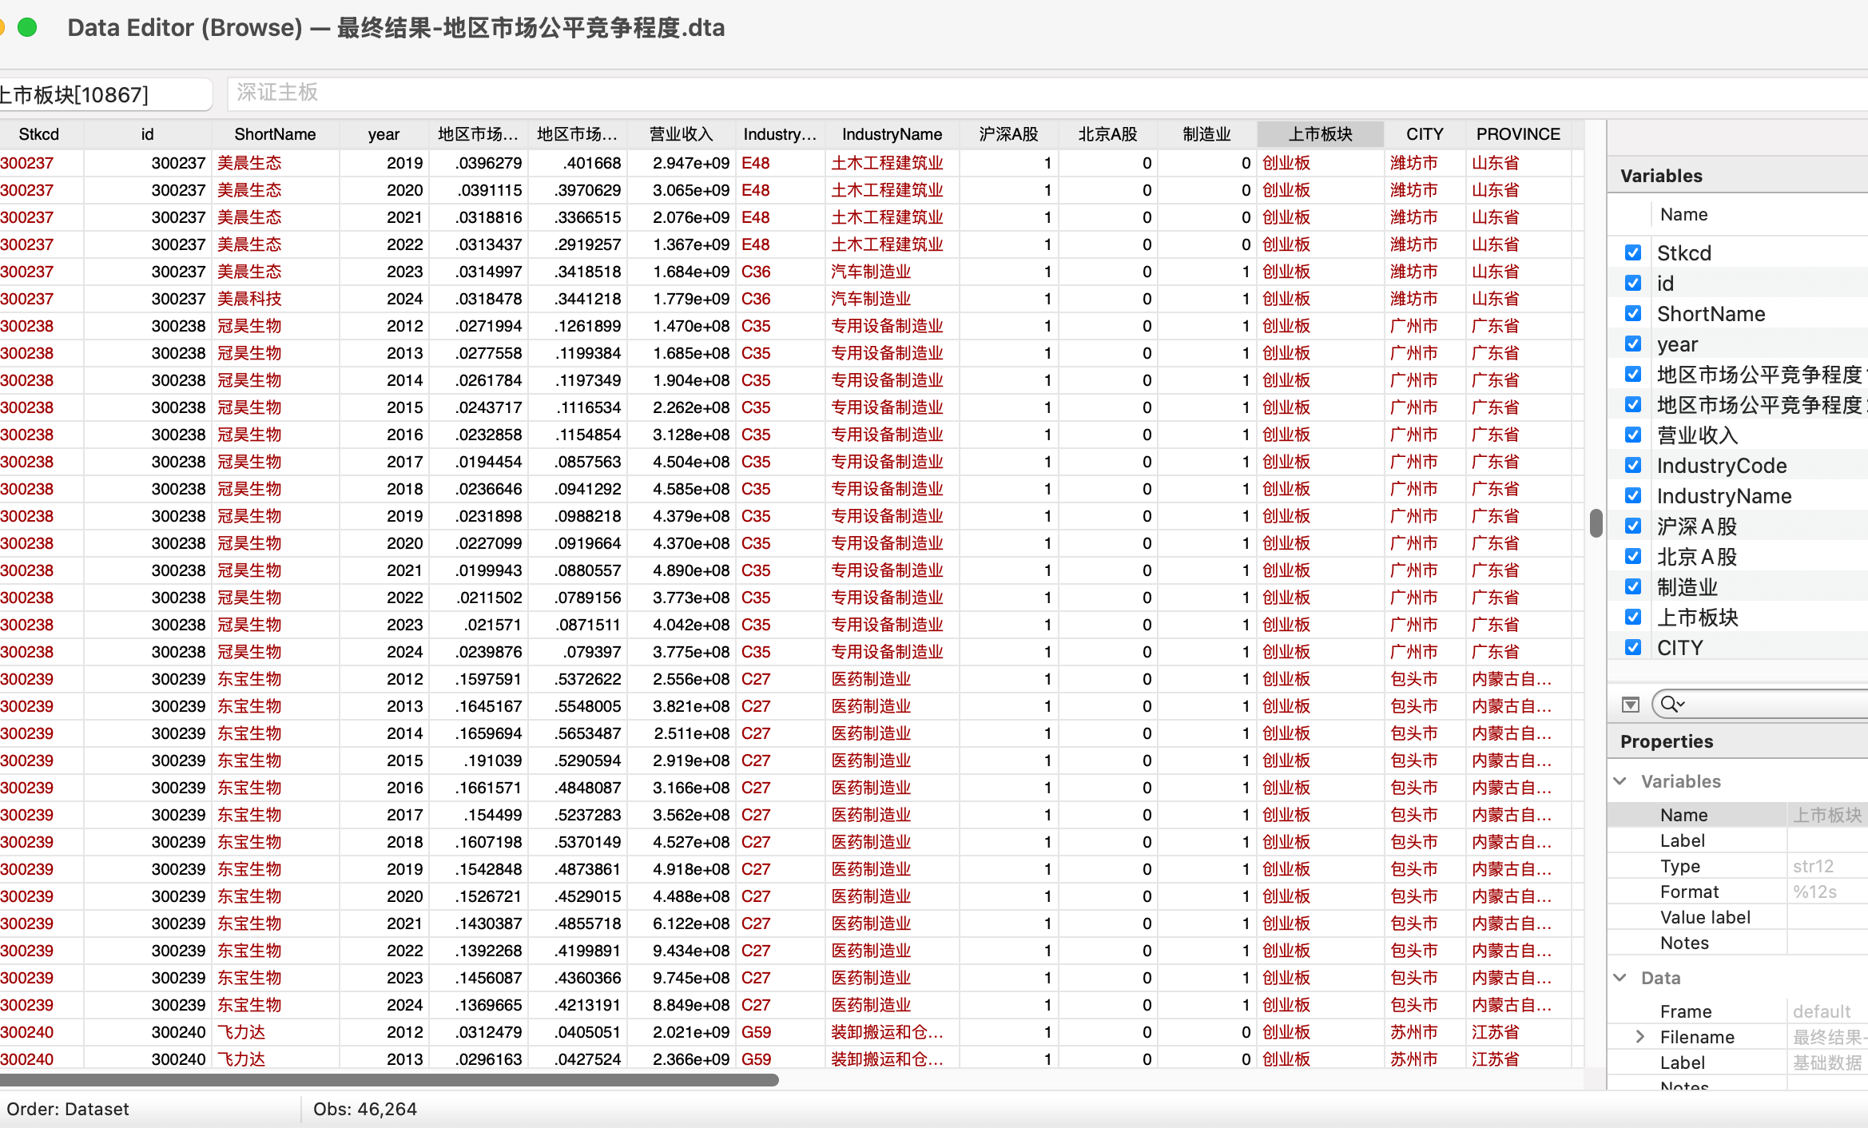The image size is (1868, 1128).
Task: Expand the Filename property row
Action: pyautogui.click(x=1639, y=1036)
